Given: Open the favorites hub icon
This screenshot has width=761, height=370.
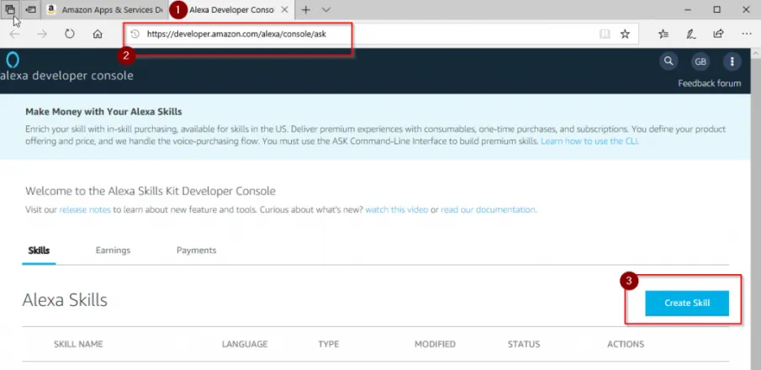Looking at the screenshot, I should (663, 34).
